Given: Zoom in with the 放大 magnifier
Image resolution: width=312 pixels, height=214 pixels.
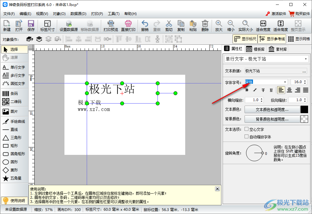Looking at the screenshot, I should coord(219,26).
